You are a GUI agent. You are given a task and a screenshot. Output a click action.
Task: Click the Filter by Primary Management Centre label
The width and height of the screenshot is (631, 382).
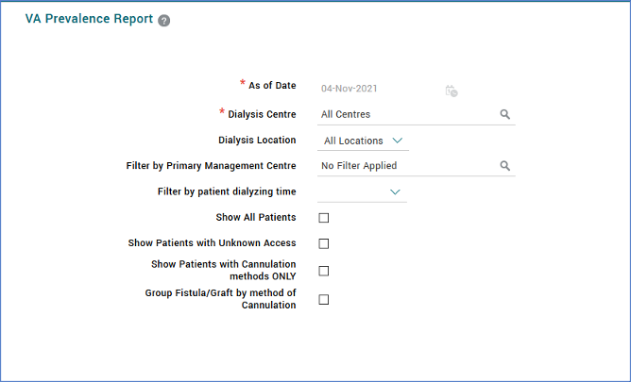point(211,166)
